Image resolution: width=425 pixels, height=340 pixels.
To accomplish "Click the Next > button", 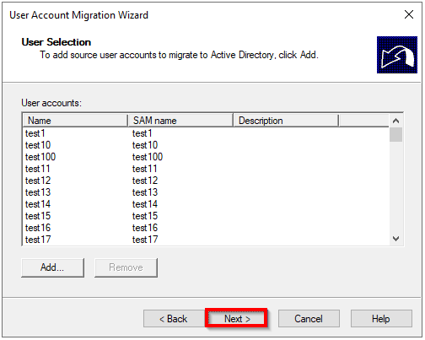I will 236,319.
